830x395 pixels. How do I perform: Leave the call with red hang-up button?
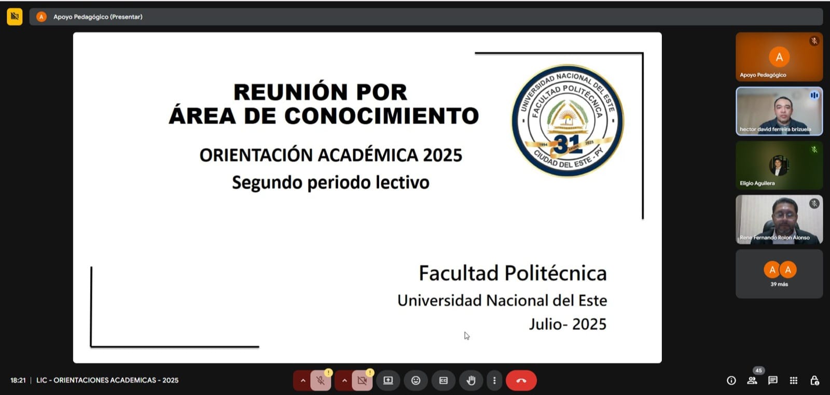[x=521, y=380]
